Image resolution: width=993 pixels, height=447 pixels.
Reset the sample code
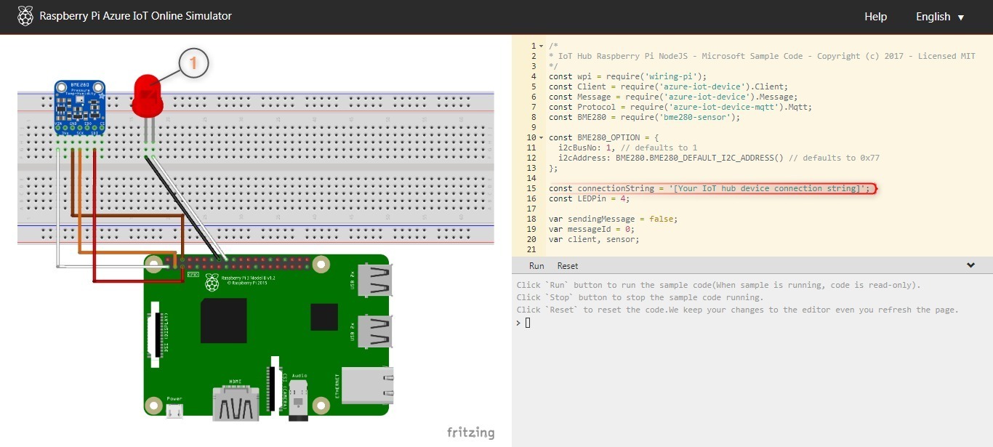click(x=568, y=266)
